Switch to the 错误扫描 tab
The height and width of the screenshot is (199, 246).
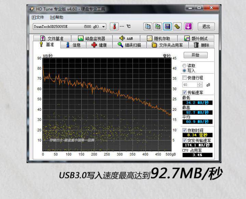pyautogui.click(x=129, y=45)
